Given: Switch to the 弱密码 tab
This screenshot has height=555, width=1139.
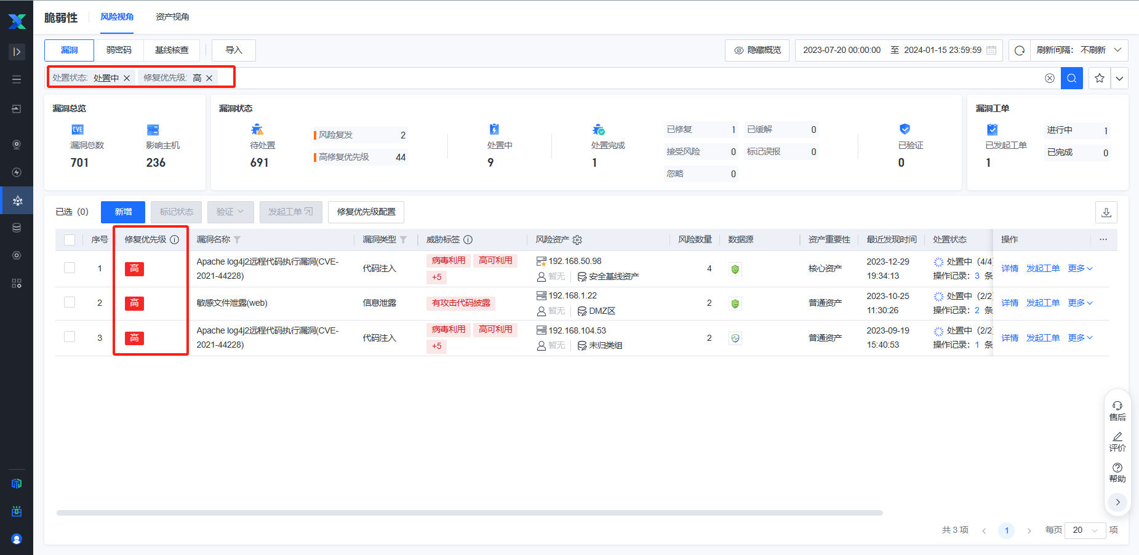Looking at the screenshot, I should click(x=119, y=50).
